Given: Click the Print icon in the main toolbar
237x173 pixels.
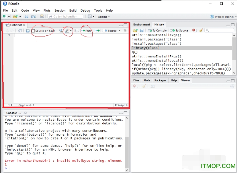Looking at the screenshot, I should (42, 16).
